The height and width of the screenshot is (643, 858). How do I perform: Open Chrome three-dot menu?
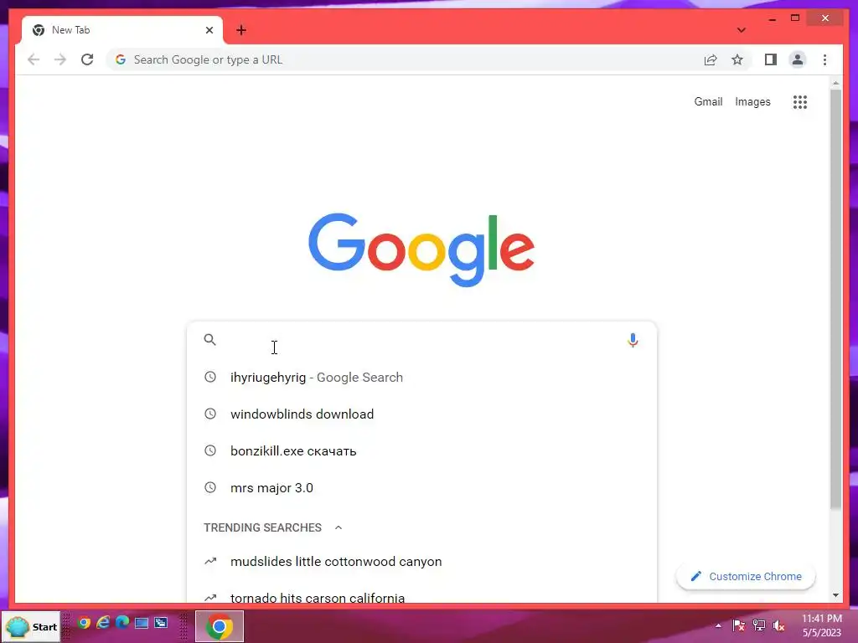click(824, 59)
